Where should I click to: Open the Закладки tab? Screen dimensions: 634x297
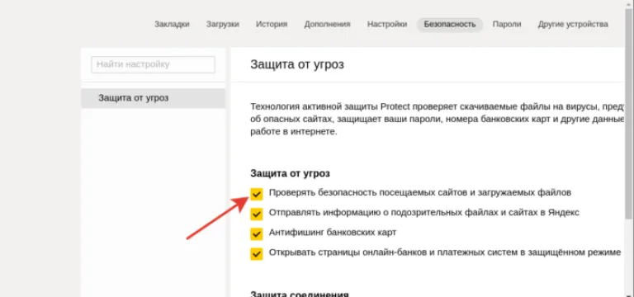[x=172, y=24]
